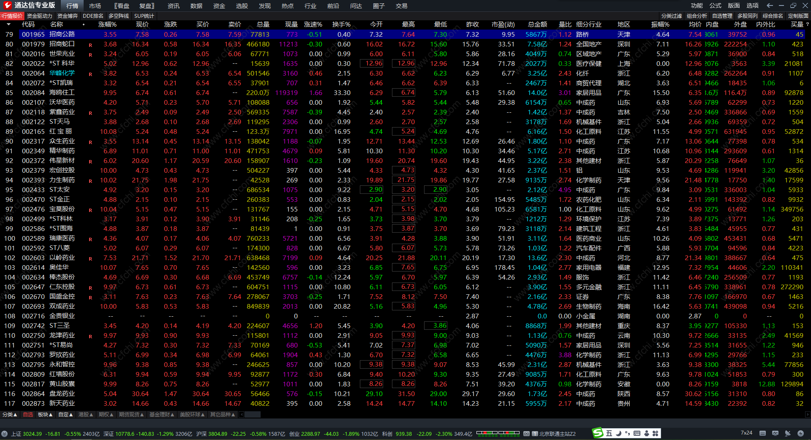Click the moon icon in input bar

click(618, 433)
